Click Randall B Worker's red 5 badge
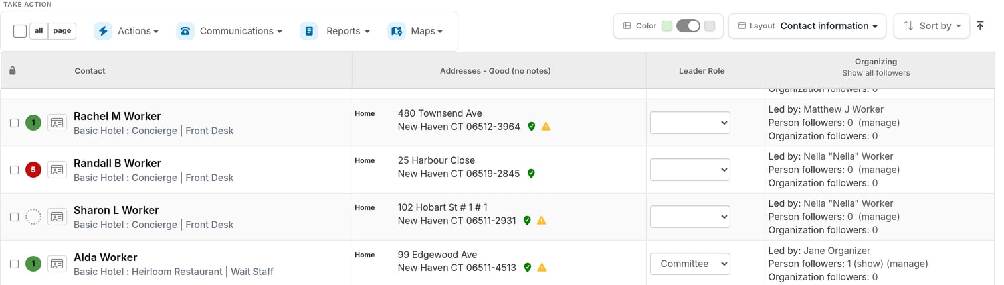This screenshot has height=285, width=1004. [33, 170]
